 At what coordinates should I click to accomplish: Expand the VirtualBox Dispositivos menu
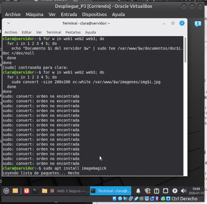coord(94,14)
